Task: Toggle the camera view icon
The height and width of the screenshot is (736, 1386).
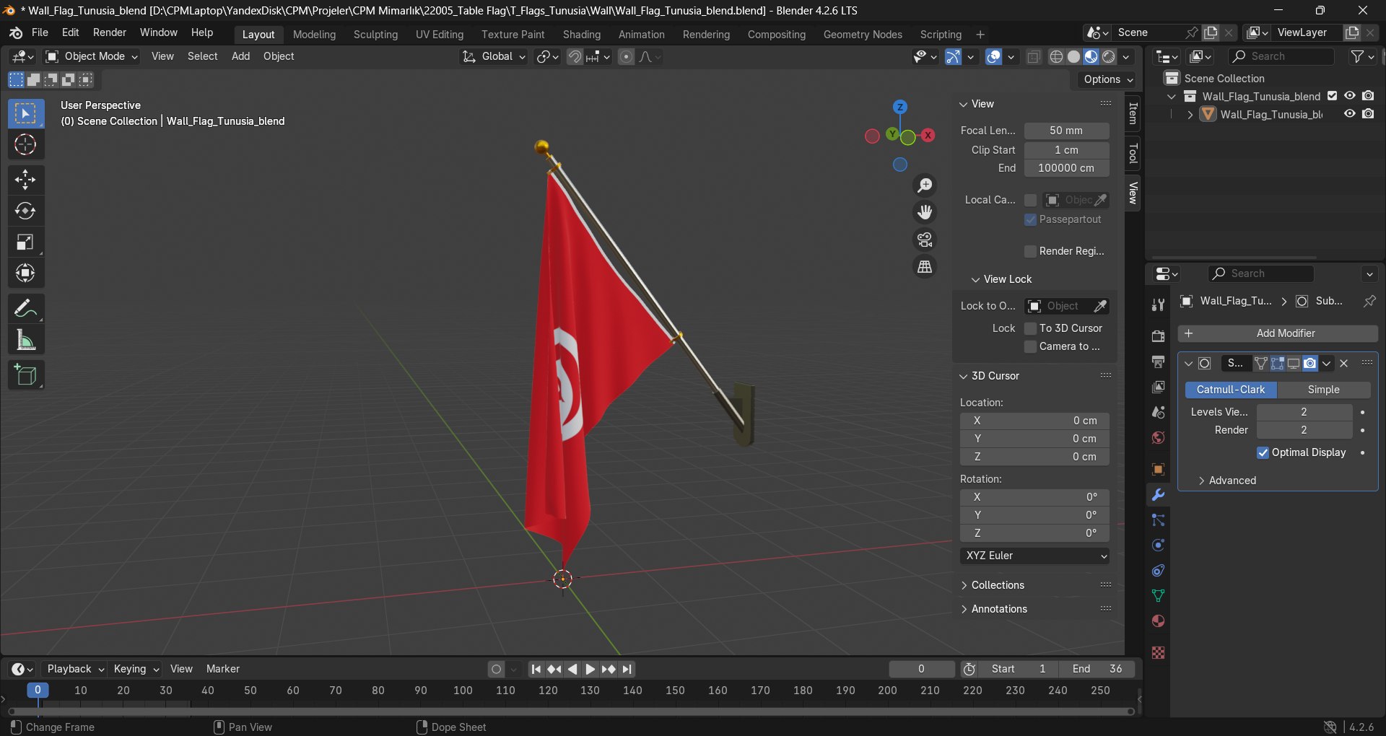Action: point(925,240)
